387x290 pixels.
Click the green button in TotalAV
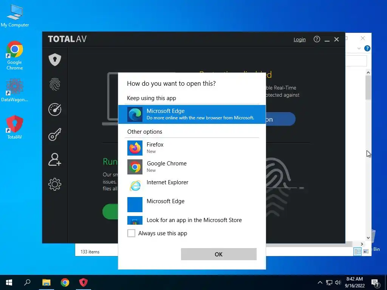[x=110, y=211]
